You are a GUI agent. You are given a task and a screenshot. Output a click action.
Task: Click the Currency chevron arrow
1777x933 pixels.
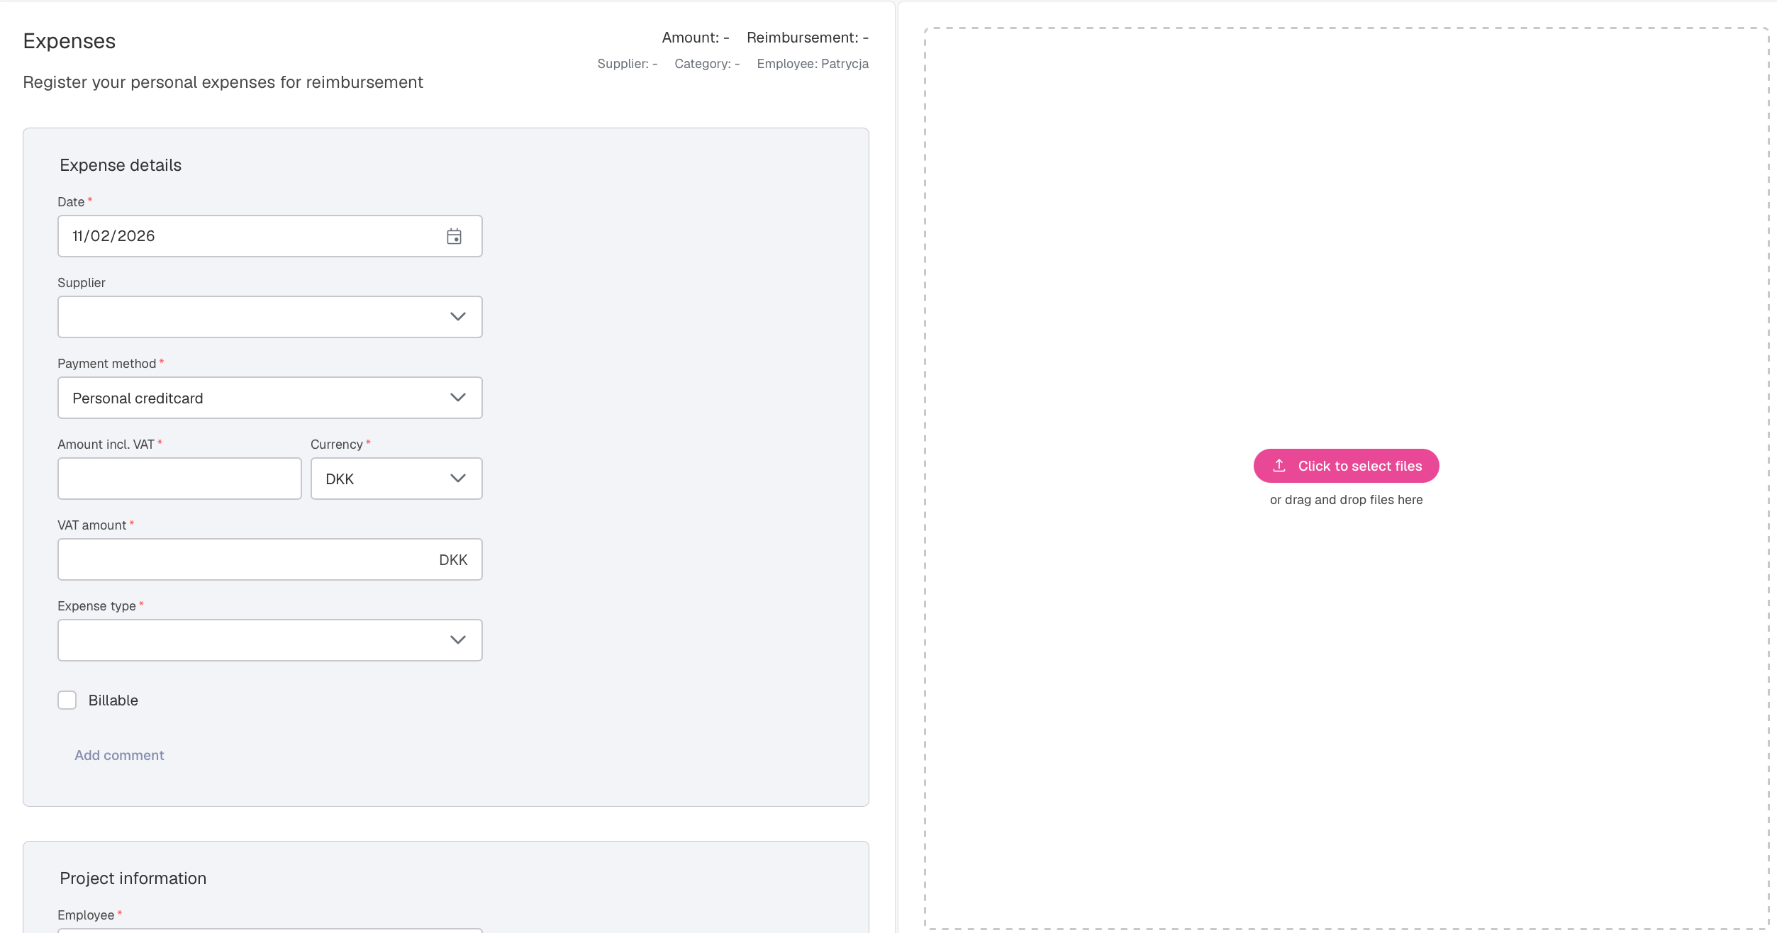pos(458,479)
